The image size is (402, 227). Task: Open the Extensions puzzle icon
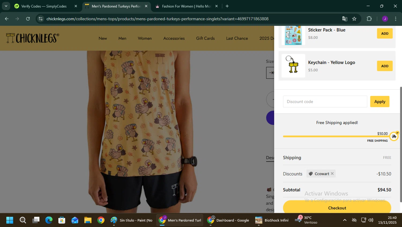(x=369, y=19)
